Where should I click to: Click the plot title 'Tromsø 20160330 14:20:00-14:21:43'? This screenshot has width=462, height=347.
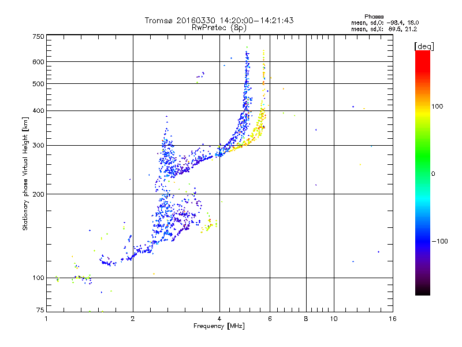(219, 20)
